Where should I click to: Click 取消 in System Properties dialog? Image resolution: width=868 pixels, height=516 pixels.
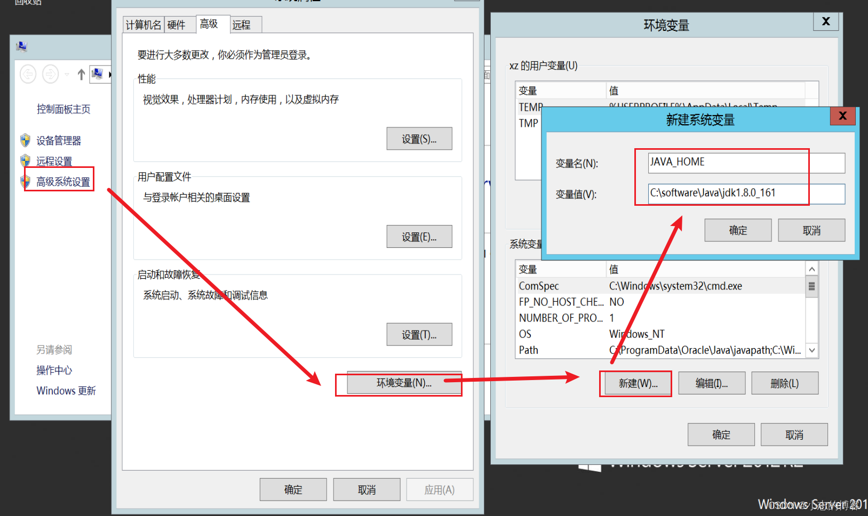click(x=367, y=489)
